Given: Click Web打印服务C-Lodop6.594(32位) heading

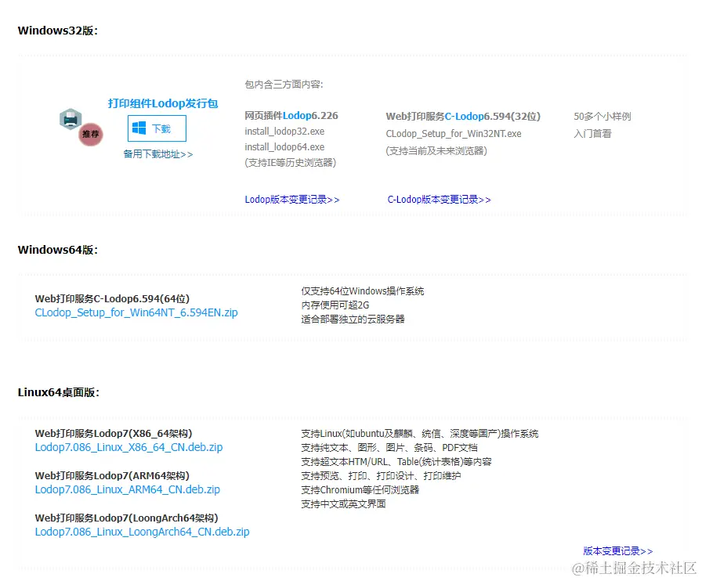Looking at the screenshot, I should point(463,117).
